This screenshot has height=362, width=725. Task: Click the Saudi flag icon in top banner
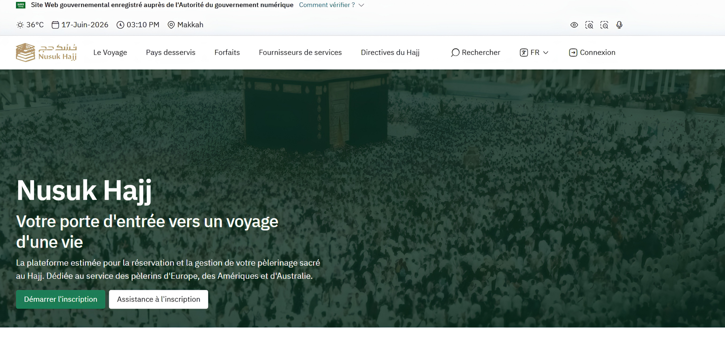[20, 5]
